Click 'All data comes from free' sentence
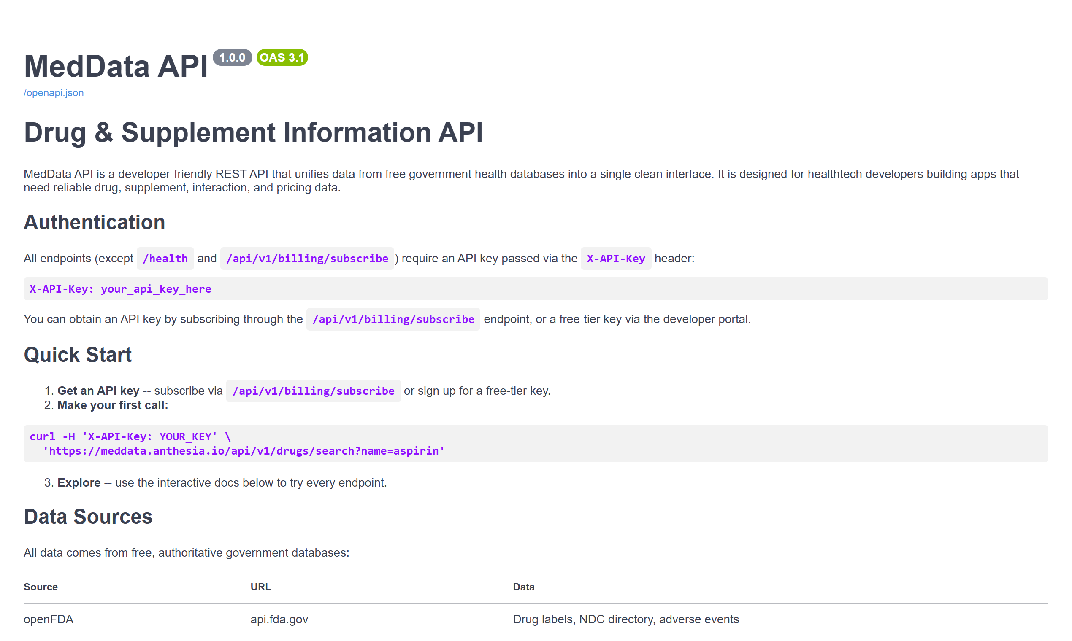Screen dimensions: 1072x641 coord(186,553)
